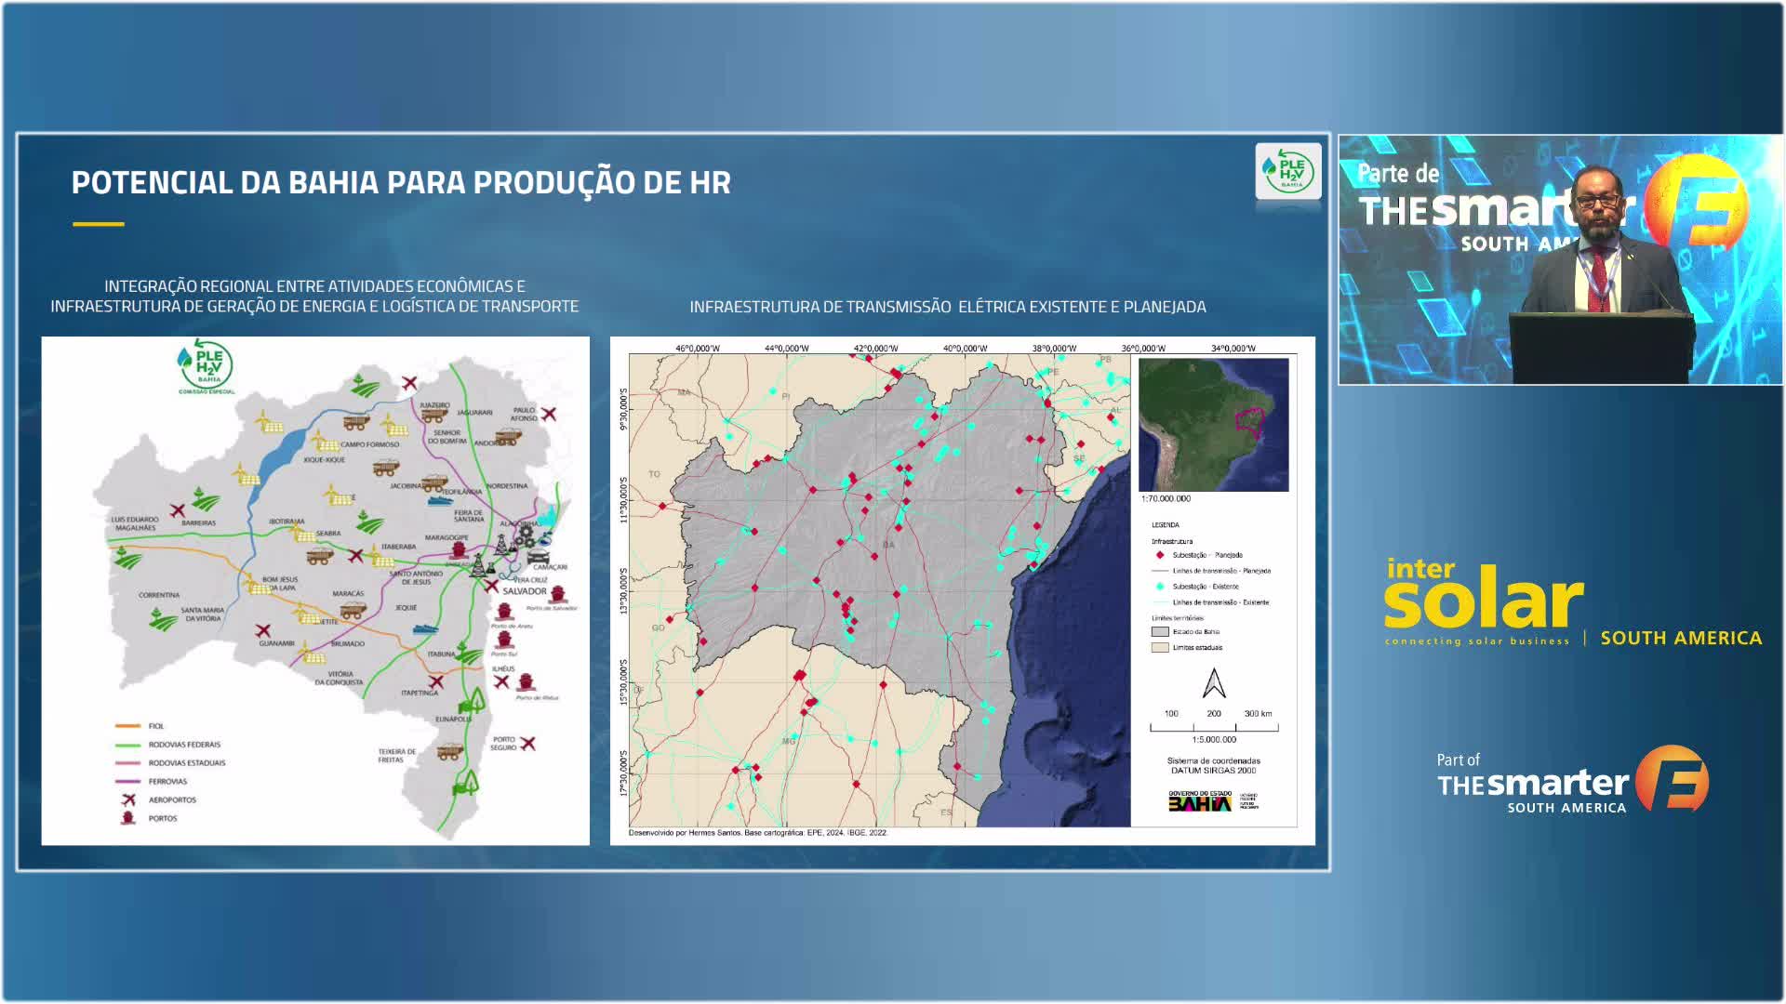Viewport: 1786px width, 1004px height.
Task: Click the PLE H2V Bahia logo at slide corner
Action: pyautogui.click(x=1288, y=171)
